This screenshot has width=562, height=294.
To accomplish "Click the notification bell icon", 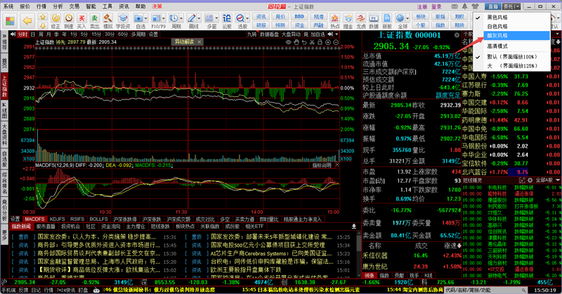I will (465, 6).
